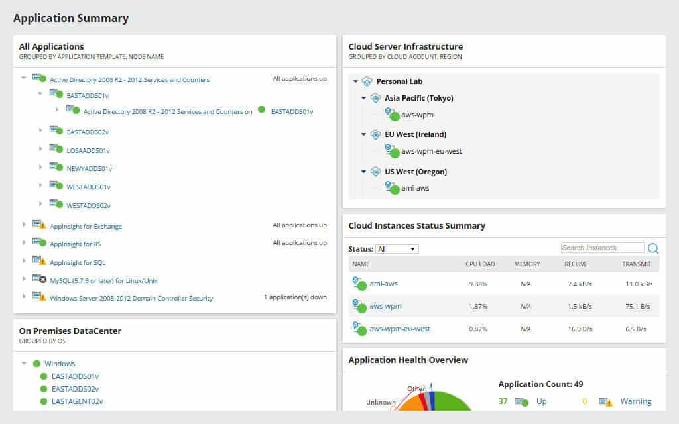The width and height of the screenshot is (679, 424).
Task: Click the EASTADDS01v node application icon
Action: coord(56,93)
